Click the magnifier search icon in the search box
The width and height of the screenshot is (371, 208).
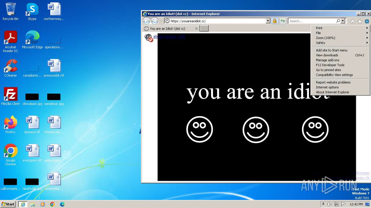tap(338, 21)
